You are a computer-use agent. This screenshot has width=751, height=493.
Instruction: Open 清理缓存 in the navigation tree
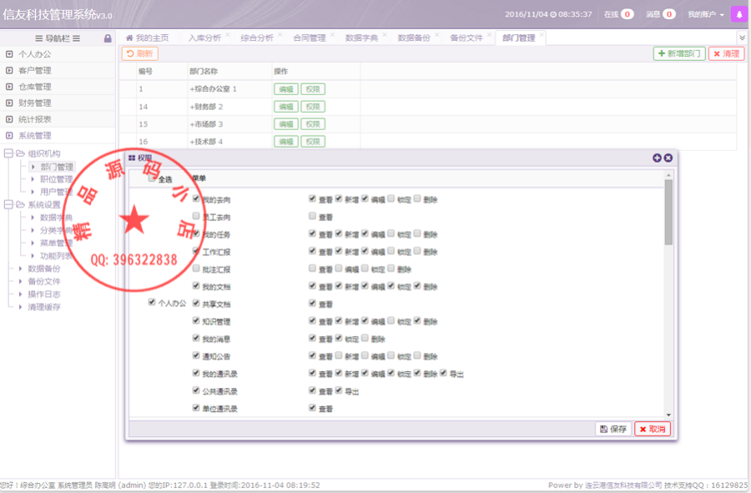pos(43,307)
